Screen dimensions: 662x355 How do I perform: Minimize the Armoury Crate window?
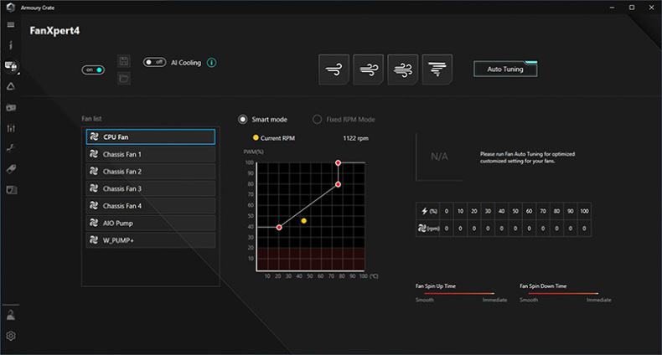click(613, 8)
